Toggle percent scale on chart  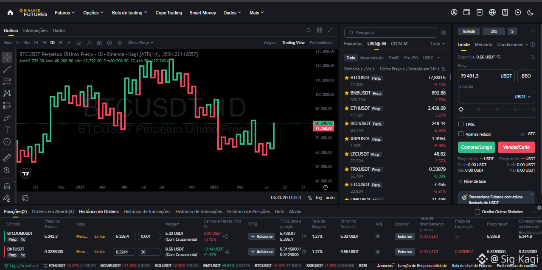[x=310, y=198]
